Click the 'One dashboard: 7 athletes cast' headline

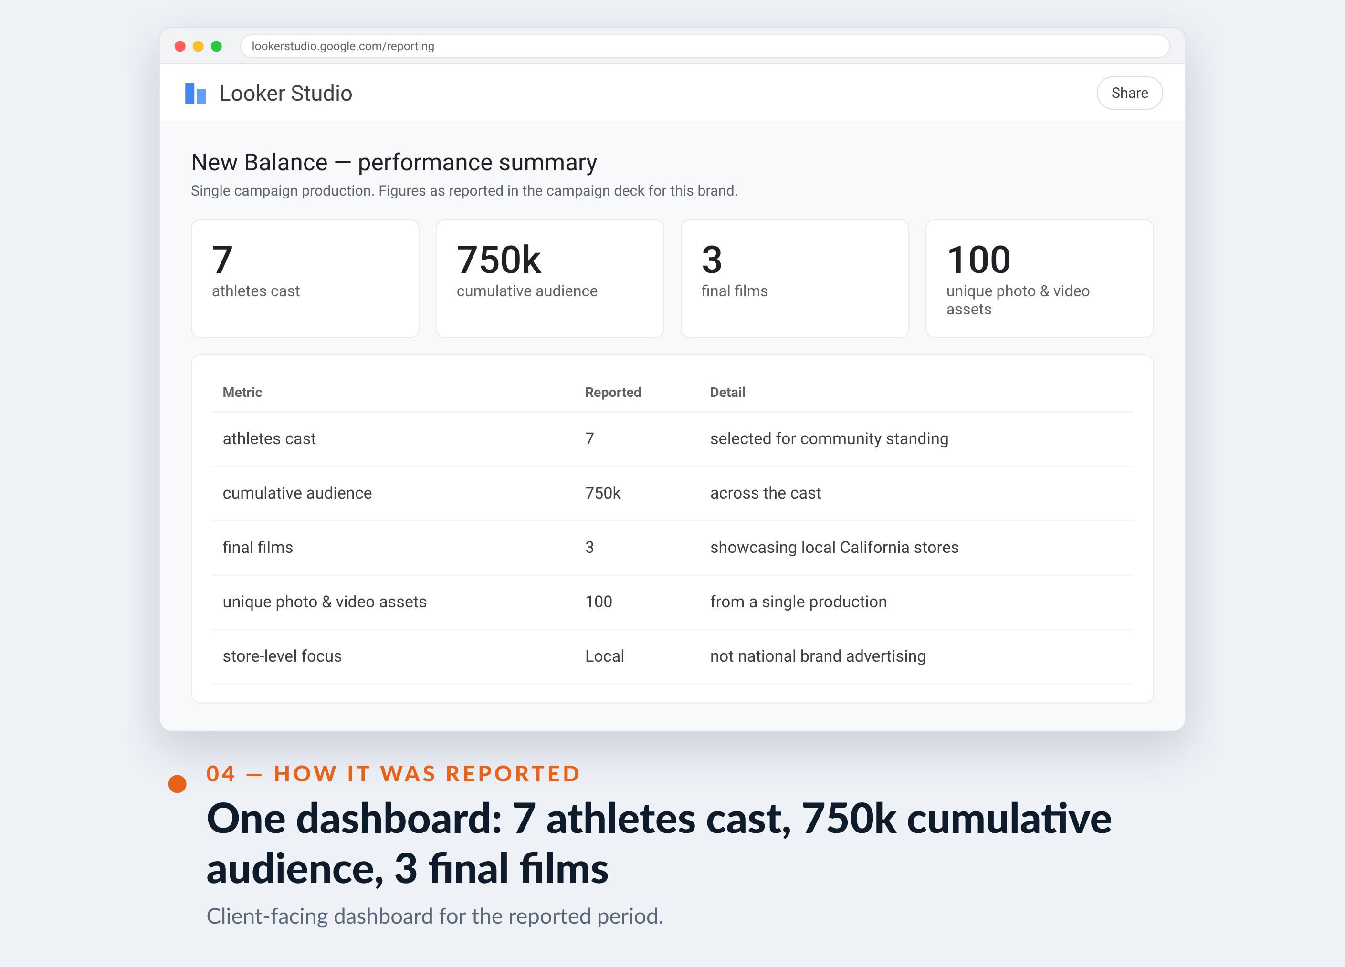point(659,843)
